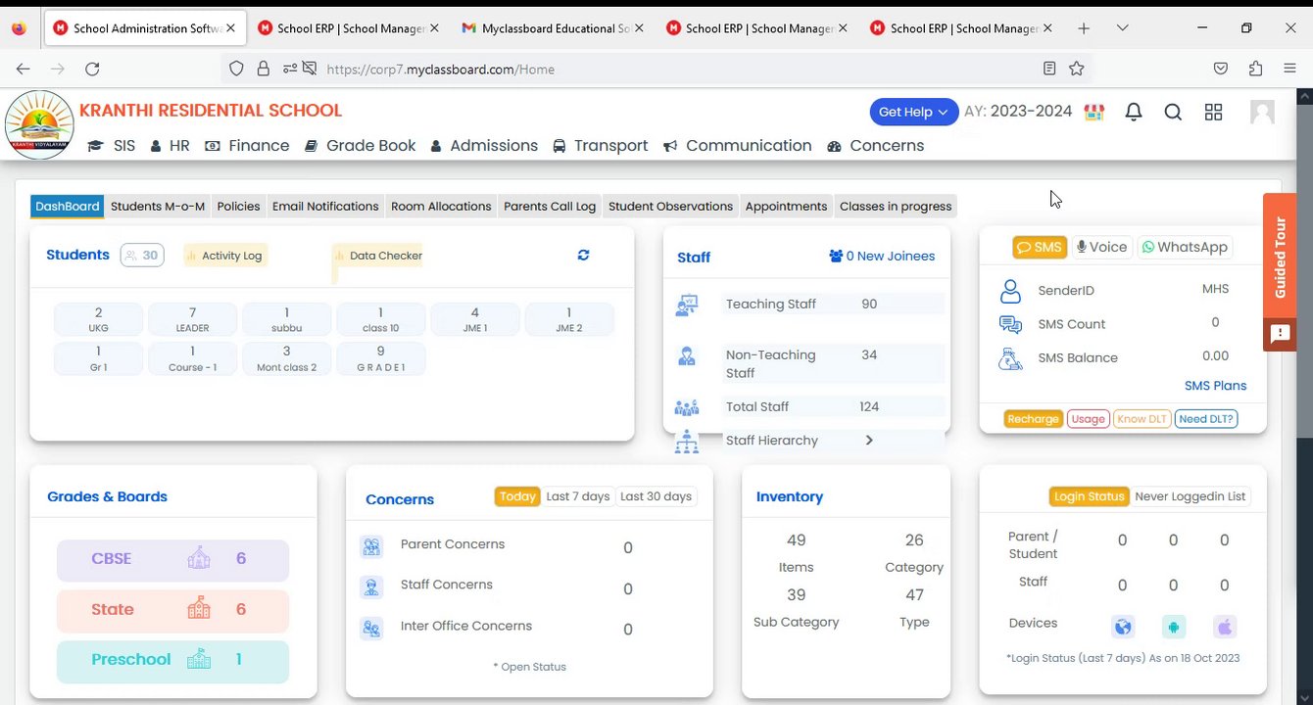Click the SMS Balance icon
This screenshot has height=705, width=1313.
coord(1010,358)
